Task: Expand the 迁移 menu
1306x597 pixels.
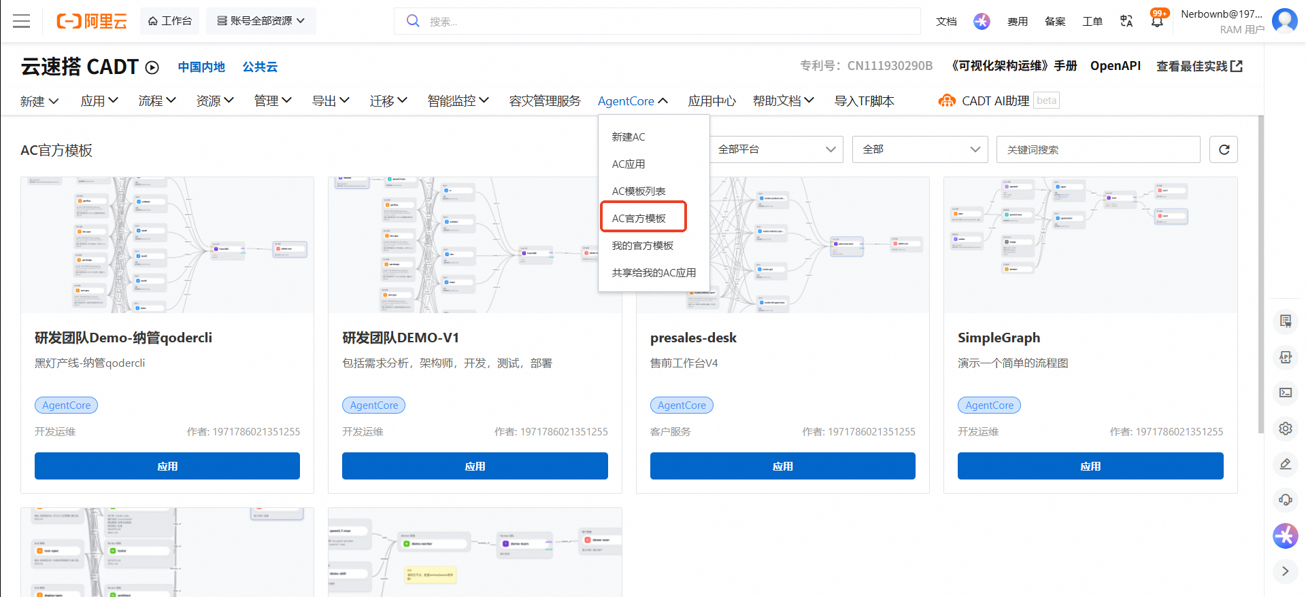Action: pos(388,101)
